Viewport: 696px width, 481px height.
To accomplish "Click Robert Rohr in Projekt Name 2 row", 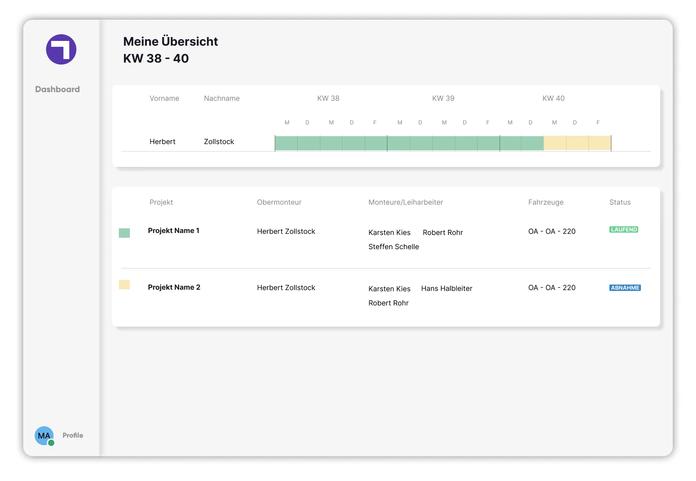I will [x=389, y=303].
